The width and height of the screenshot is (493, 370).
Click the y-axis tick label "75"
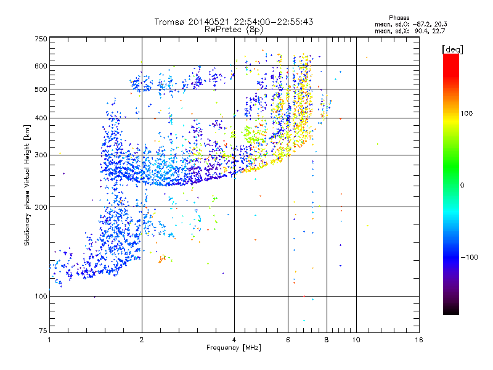click(43, 331)
